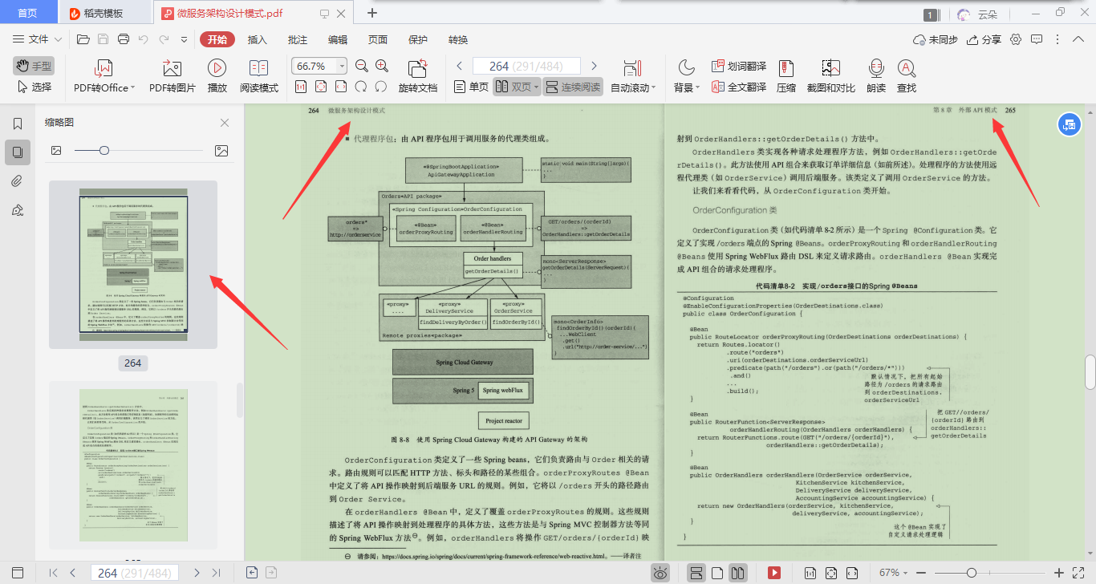The width and height of the screenshot is (1096, 584).
Task: Toggle single page layout in status bar
Action: point(718,573)
